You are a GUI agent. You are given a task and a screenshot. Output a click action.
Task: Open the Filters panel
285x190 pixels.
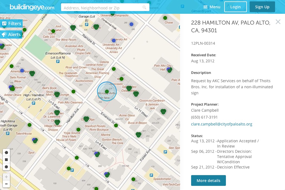click(11, 23)
